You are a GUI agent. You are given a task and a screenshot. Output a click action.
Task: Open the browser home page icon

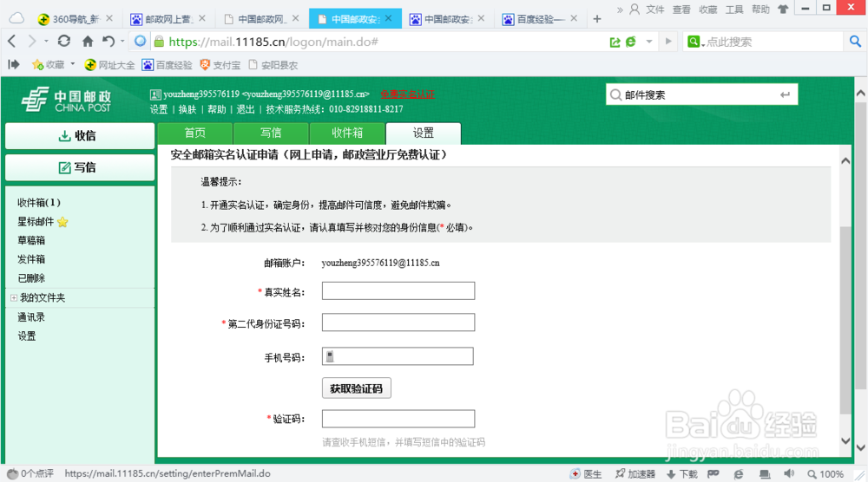(x=88, y=41)
